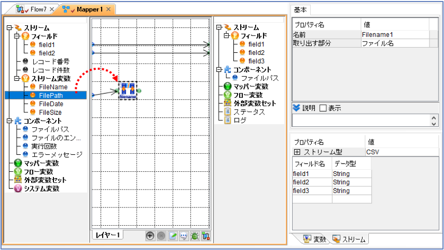Switch to the 変数 tab
The image size is (444, 250).
(315, 239)
